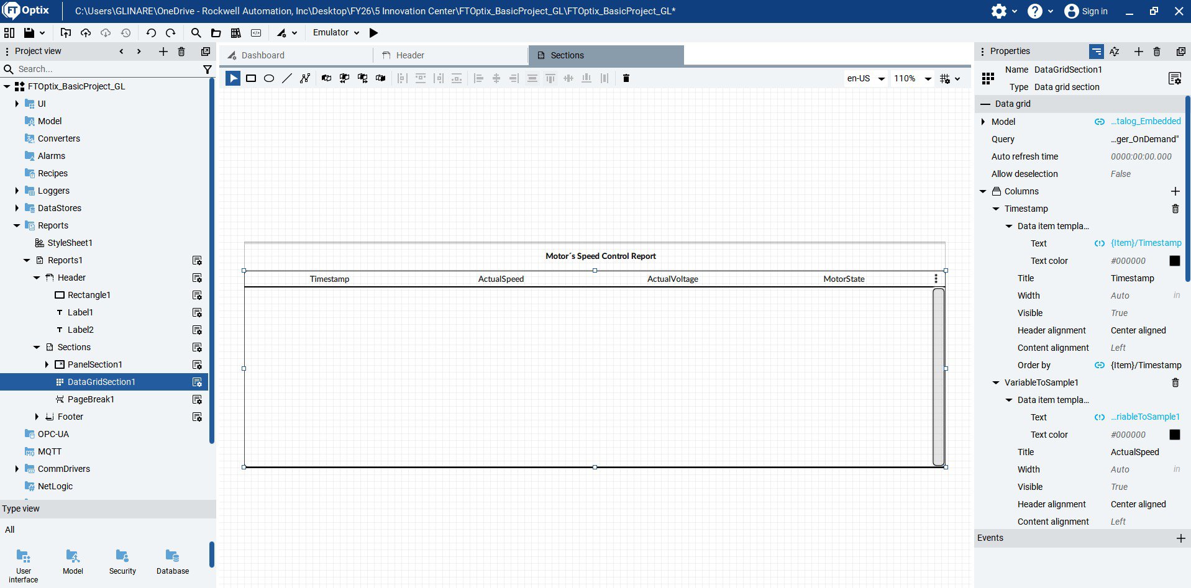Click the dynamic link icon beside Model

(1100, 122)
